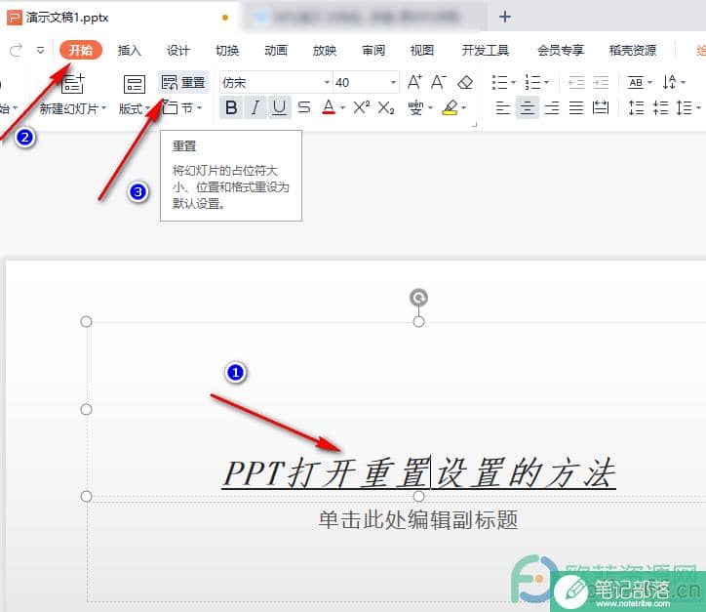Open the highlight color dropdown arrow

(463, 108)
